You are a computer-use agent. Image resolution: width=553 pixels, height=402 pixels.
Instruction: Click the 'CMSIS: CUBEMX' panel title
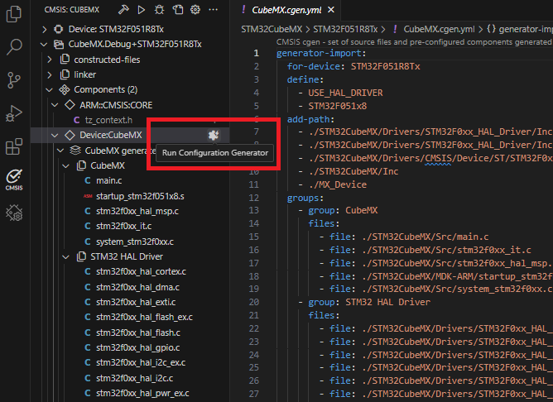[x=71, y=10]
